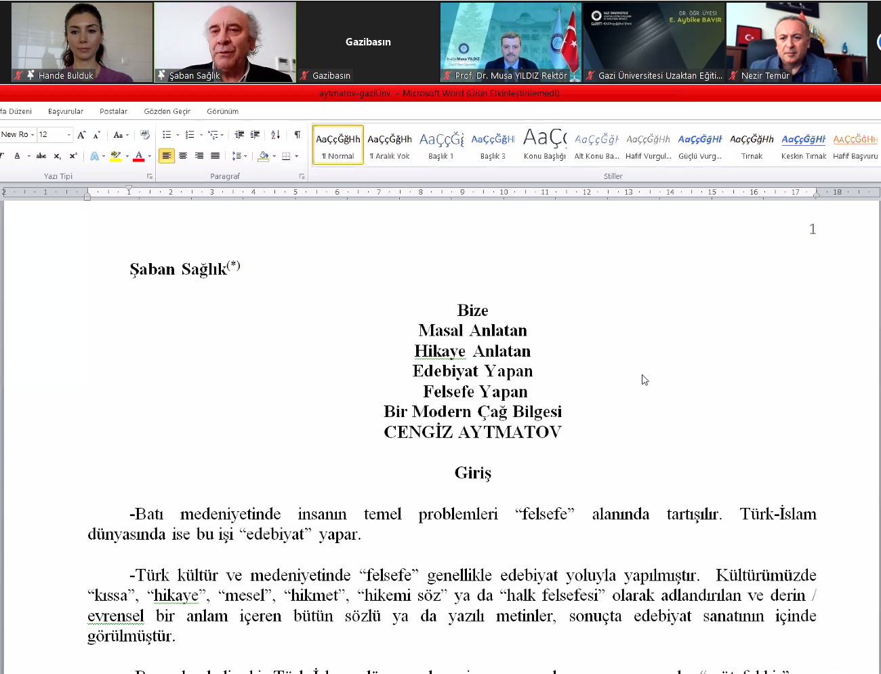This screenshot has height=674, width=881.
Task: Decrease the paragraph indent
Action: point(239,135)
